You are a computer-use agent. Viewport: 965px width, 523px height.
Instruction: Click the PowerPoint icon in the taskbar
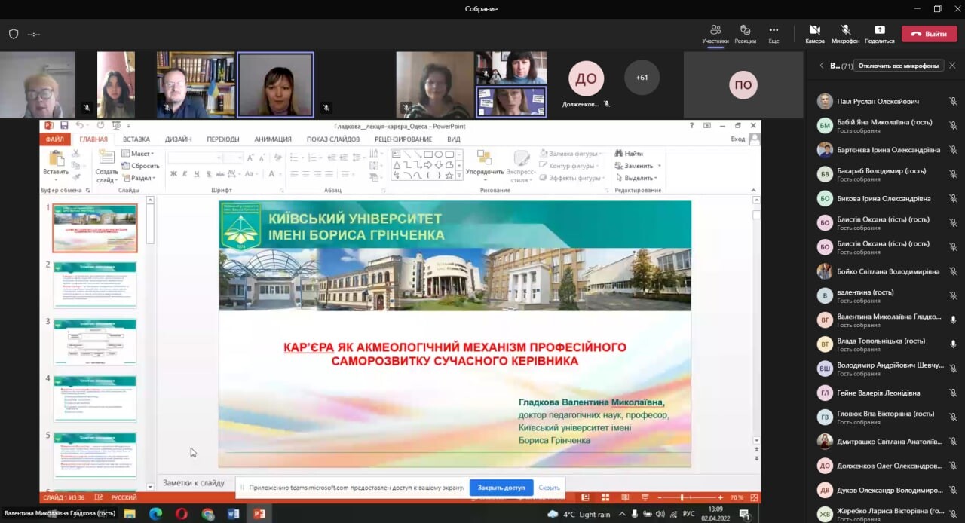point(259,514)
